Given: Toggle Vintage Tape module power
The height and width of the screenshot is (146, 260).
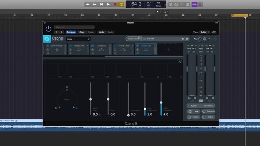Looking at the screenshot, I should point(137,46).
